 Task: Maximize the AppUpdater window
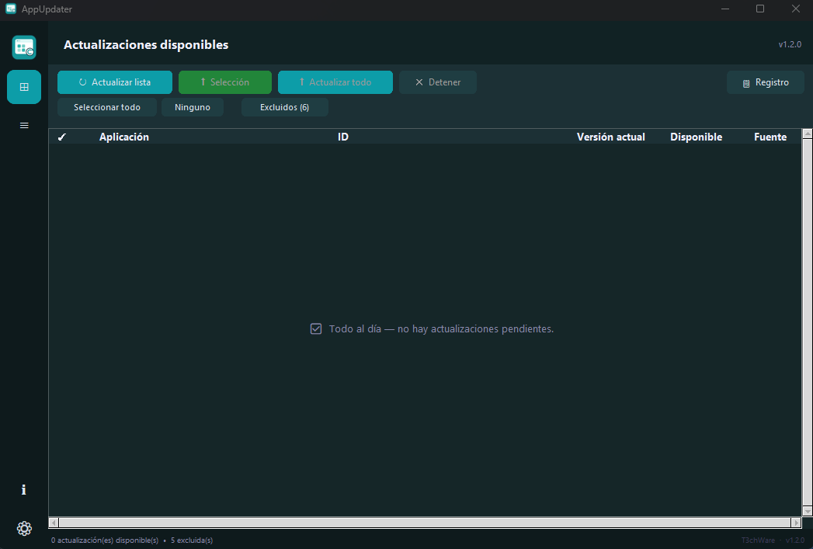760,9
